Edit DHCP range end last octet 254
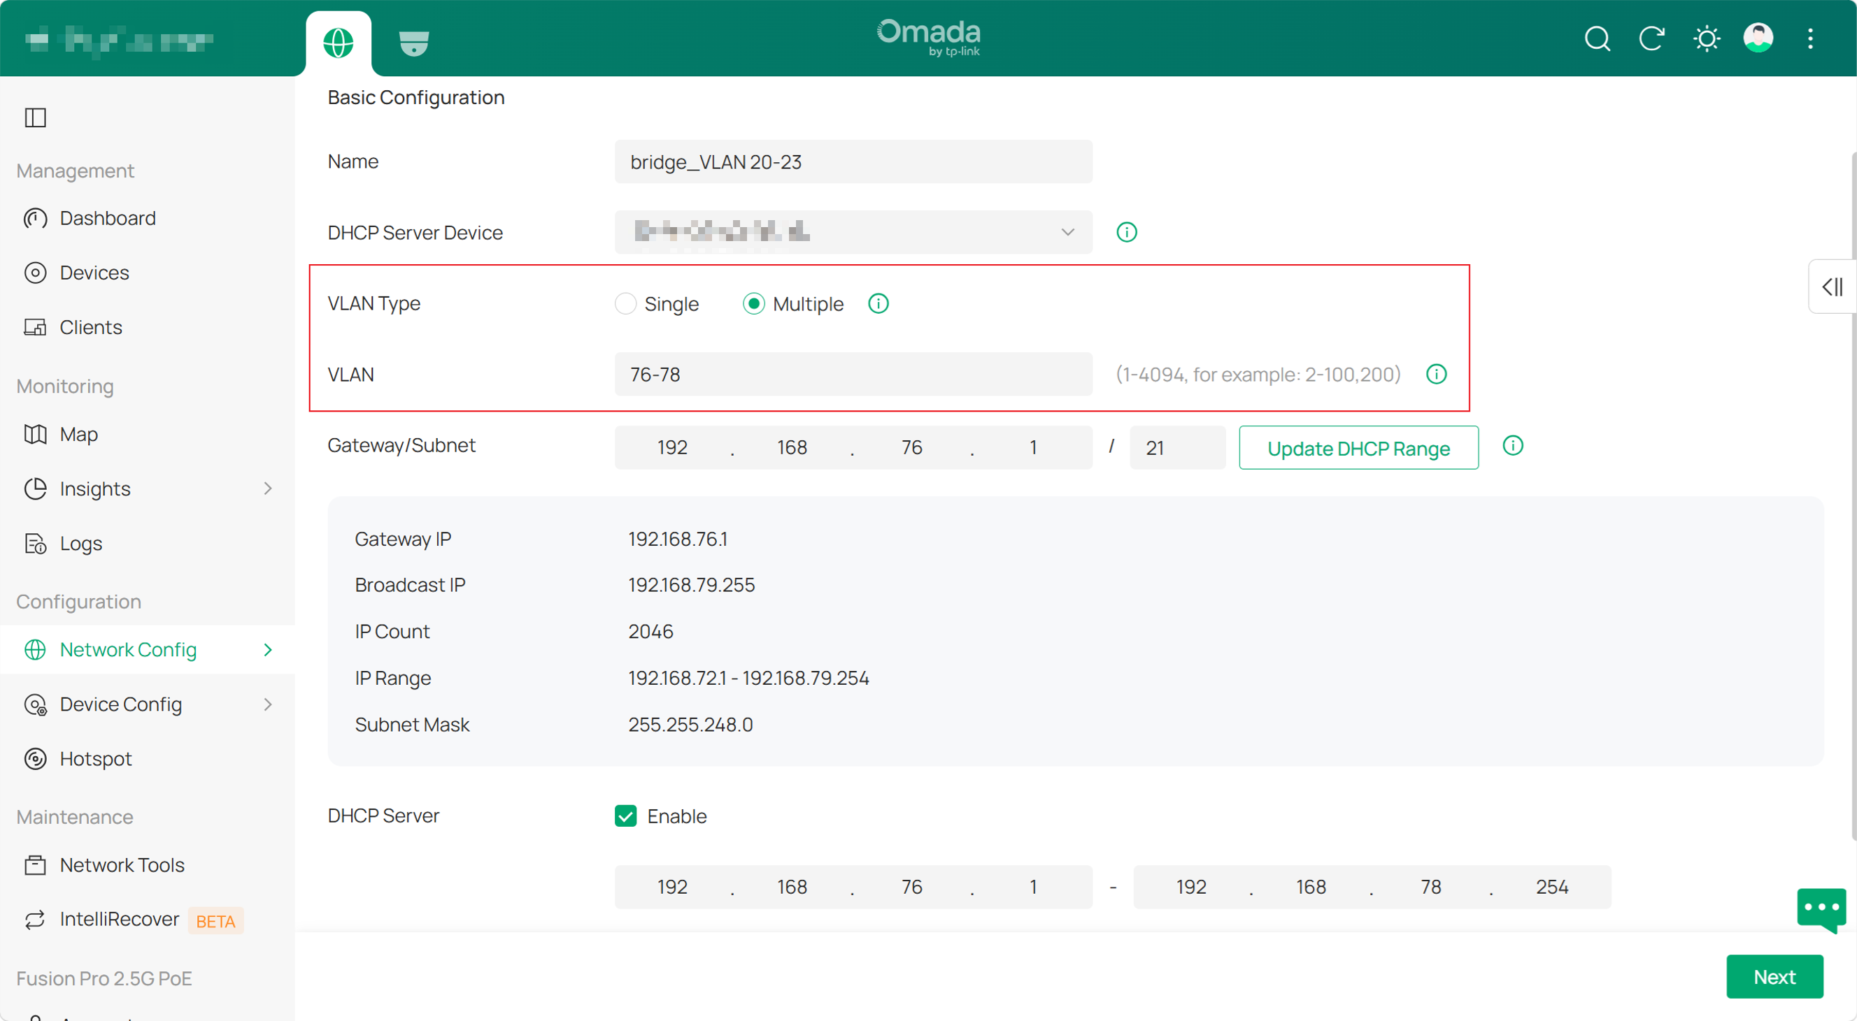 coord(1551,887)
